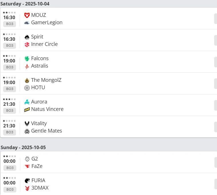Click the Aurora team logo icon
The width and height of the screenshot is (217, 195).
(x=27, y=102)
